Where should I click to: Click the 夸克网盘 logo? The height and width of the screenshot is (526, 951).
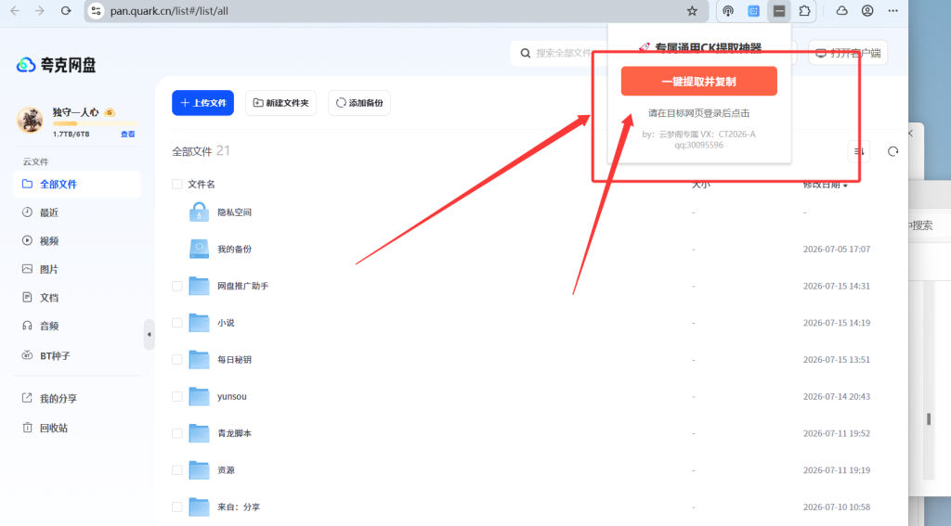point(57,65)
